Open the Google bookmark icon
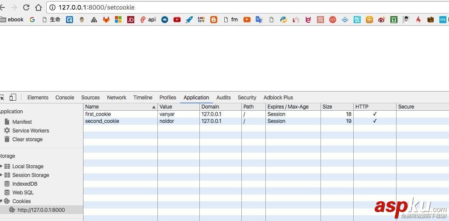Image resolution: width=449 pixels, height=221 pixels. tap(32, 20)
